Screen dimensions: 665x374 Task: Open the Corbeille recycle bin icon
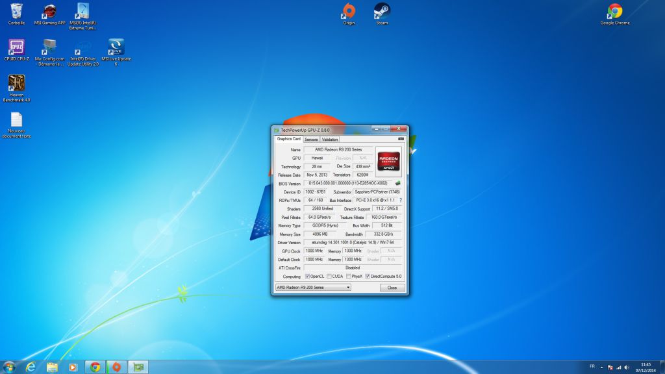point(16,14)
